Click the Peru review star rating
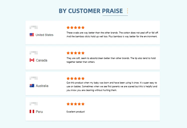The height and width of the screenshot is (128, 187). [x=76, y=104]
